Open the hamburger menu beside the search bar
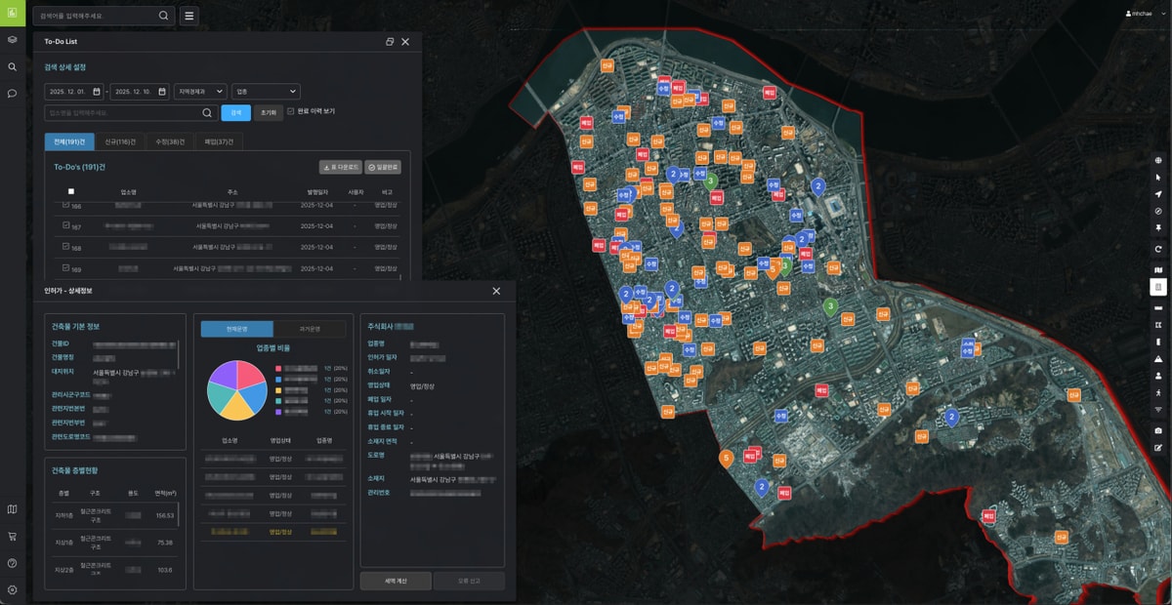This screenshot has width=1172, height=605. point(188,17)
